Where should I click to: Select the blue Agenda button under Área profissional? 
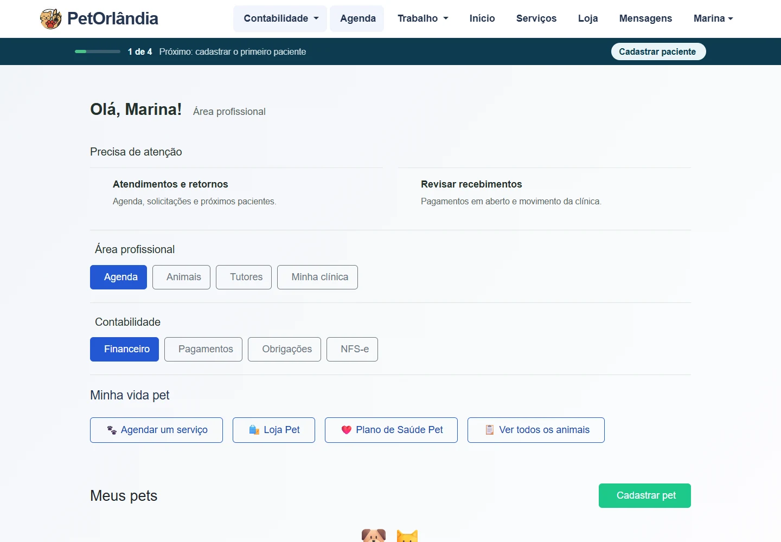pos(118,277)
